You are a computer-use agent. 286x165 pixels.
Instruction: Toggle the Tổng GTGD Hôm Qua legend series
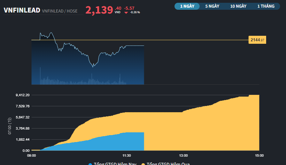click(168, 164)
